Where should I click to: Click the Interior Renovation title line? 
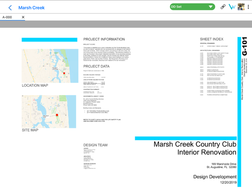click(207, 152)
